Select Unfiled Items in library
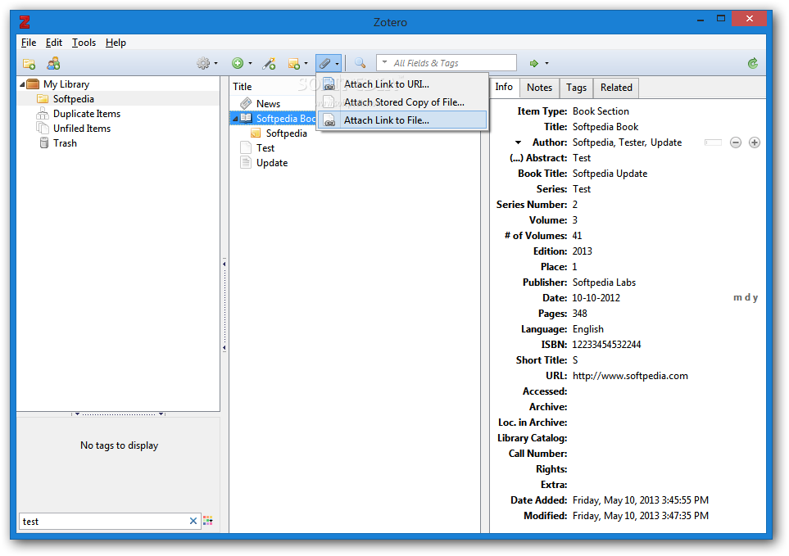 point(81,129)
